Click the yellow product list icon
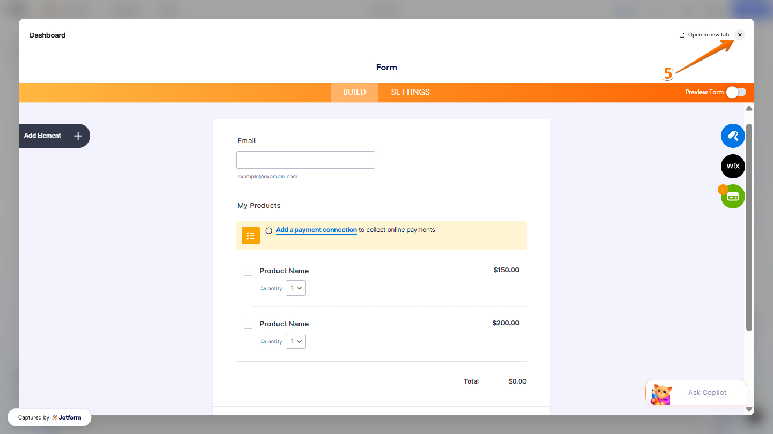 [251, 235]
